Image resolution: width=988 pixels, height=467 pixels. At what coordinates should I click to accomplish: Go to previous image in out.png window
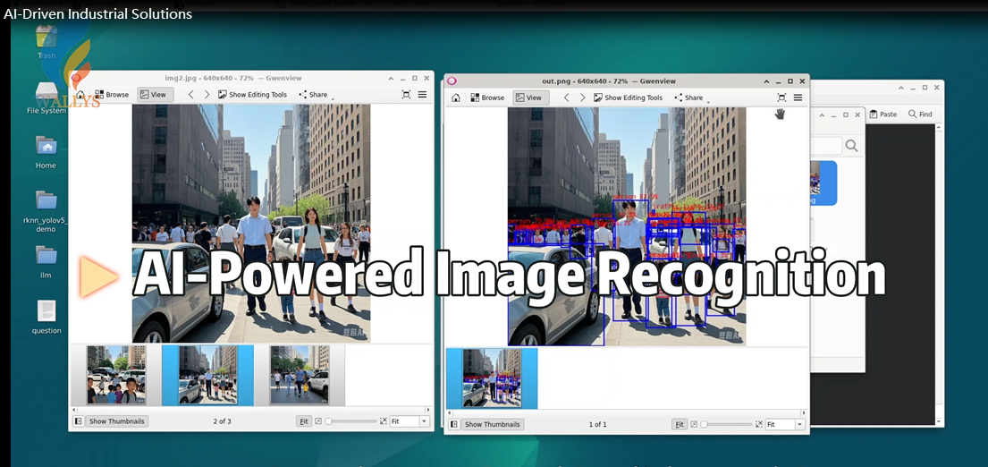[x=567, y=98]
